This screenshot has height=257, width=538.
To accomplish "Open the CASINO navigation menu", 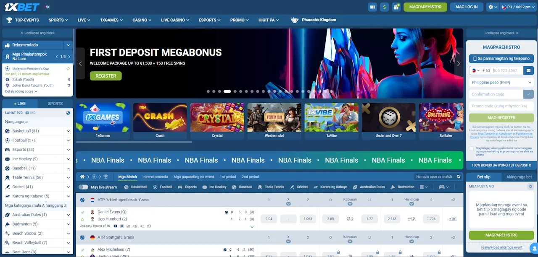I will tap(142, 20).
